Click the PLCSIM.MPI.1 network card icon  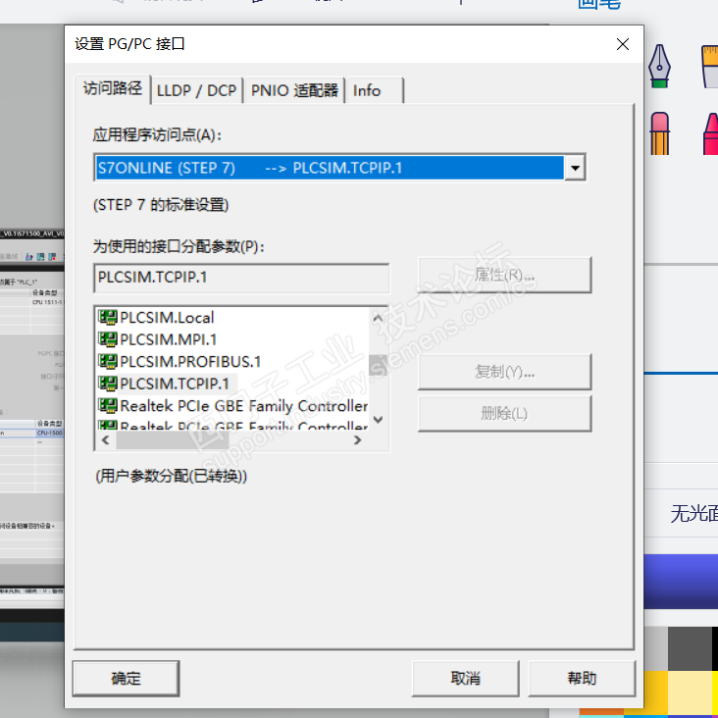[x=108, y=338]
